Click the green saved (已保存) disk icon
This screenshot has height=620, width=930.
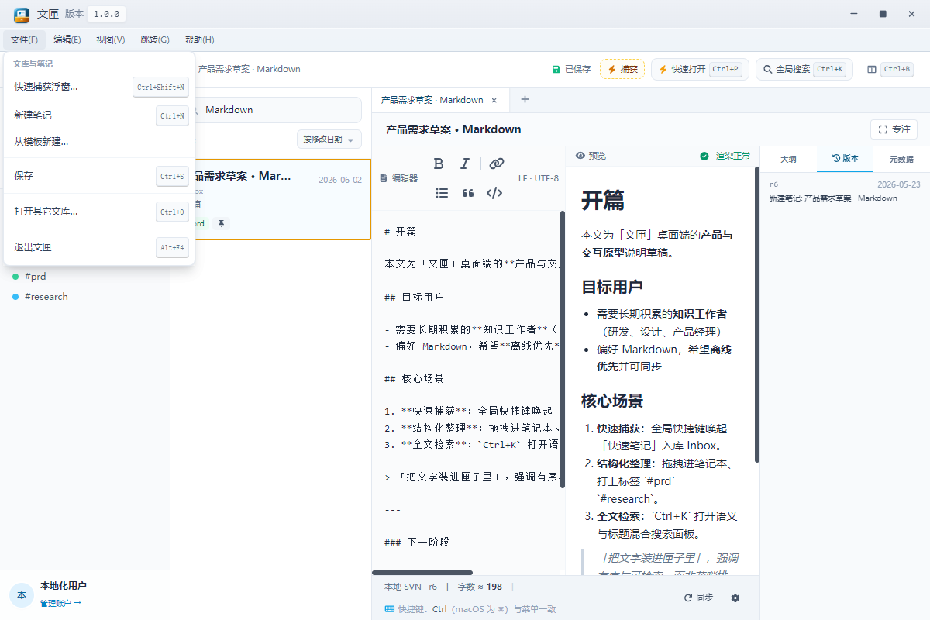[x=556, y=69]
